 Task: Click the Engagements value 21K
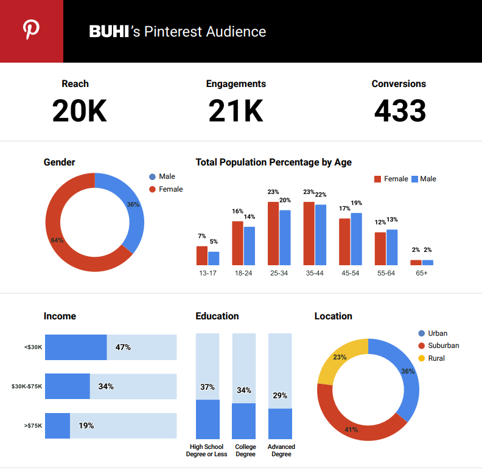tap(236, 111)
